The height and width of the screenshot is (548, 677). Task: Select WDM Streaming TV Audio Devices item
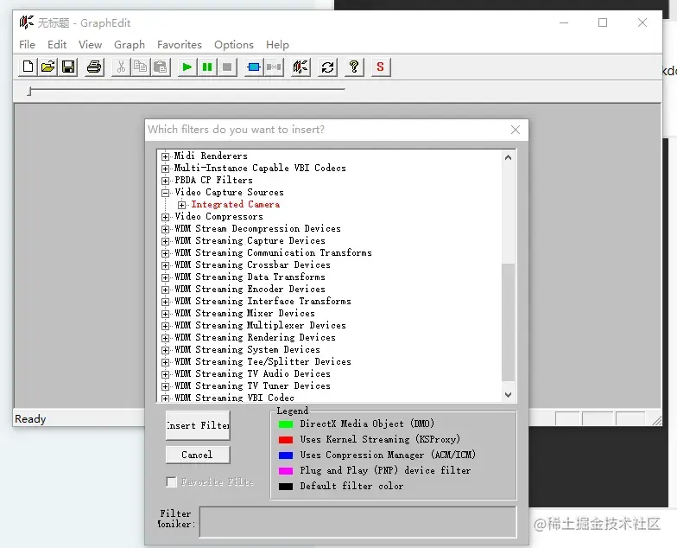tap(252, 373)
